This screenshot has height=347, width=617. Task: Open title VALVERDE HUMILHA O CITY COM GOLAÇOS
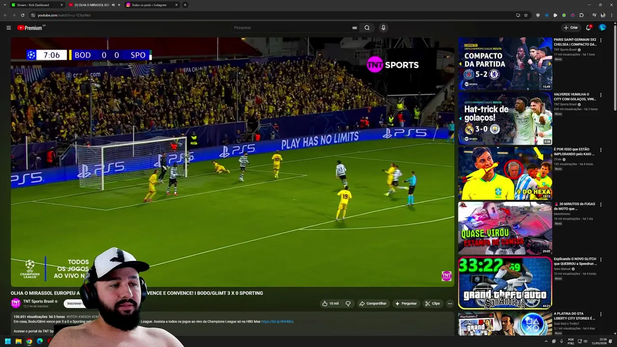[575, 97]
